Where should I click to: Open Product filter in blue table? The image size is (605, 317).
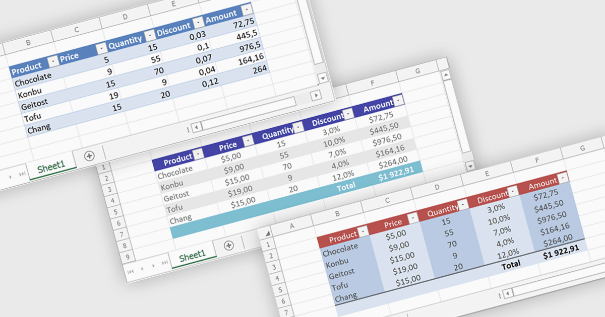click(x=52, y=61)
